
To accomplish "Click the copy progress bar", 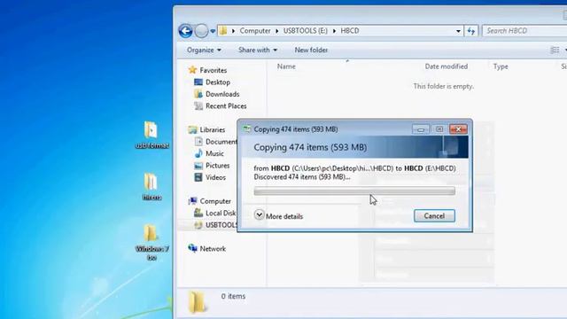I will [354, 191].
